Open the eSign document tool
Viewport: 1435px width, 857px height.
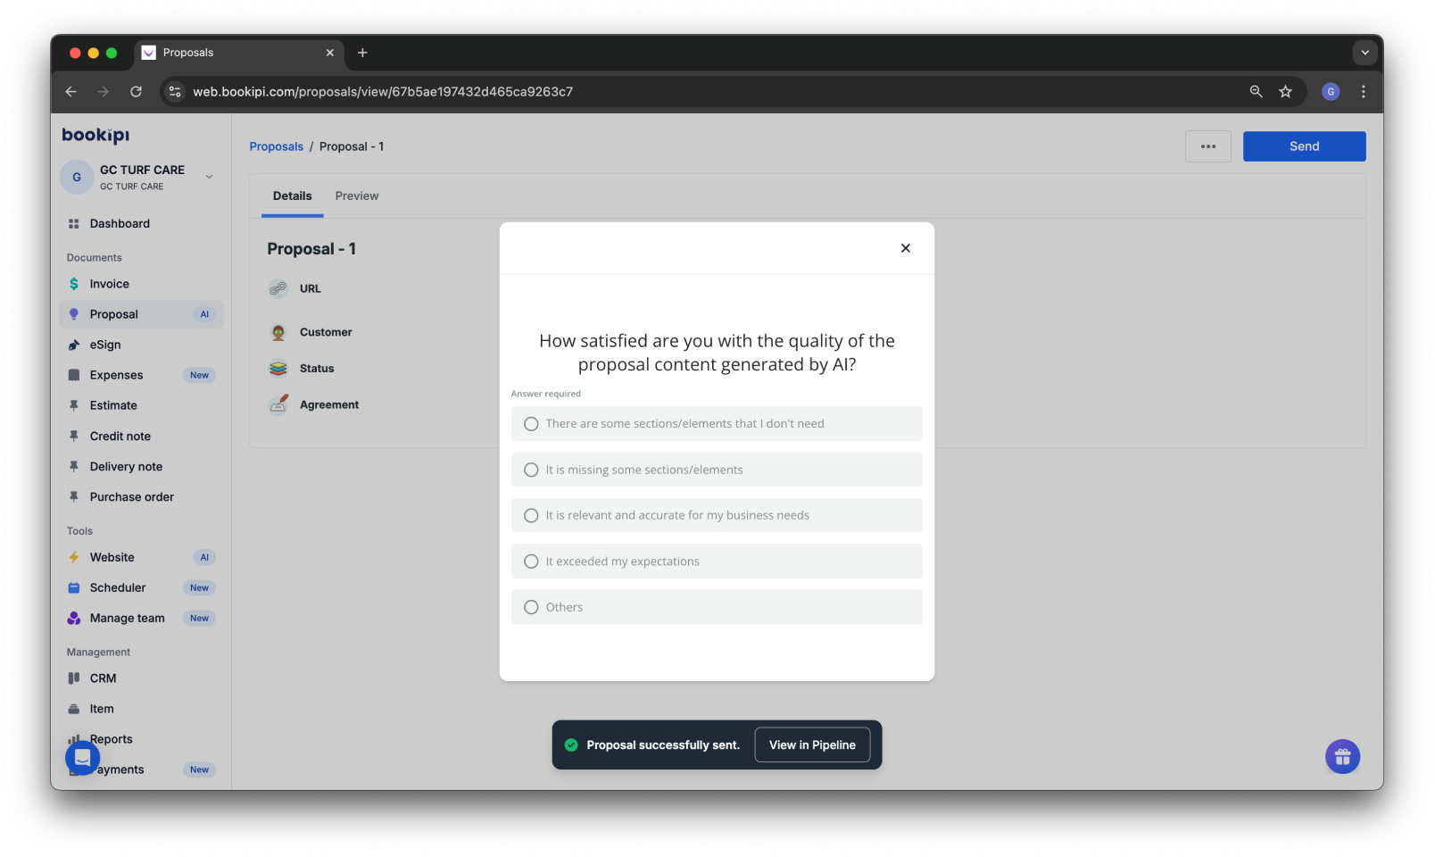[x=105, y=344]
